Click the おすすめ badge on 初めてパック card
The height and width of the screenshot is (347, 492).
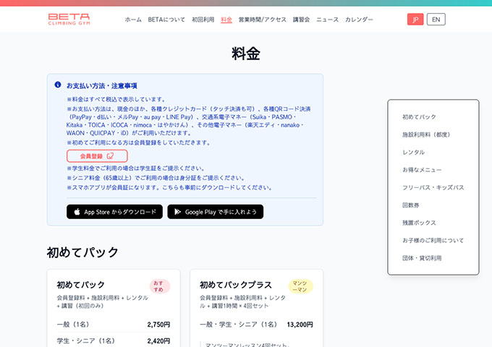point(160,286)
